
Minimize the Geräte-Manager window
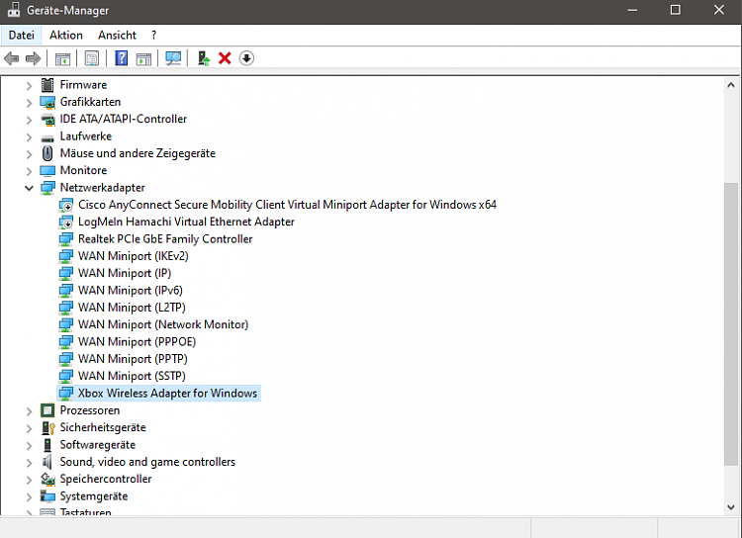[x=632, y=10]
